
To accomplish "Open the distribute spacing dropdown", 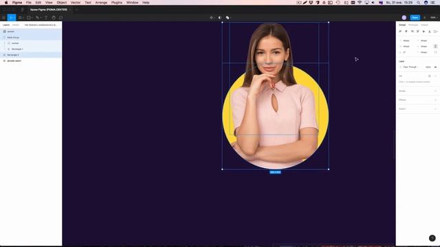I will pyautogui.click(x=435, y=32).
